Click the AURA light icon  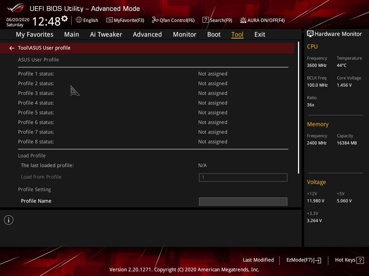243,20
